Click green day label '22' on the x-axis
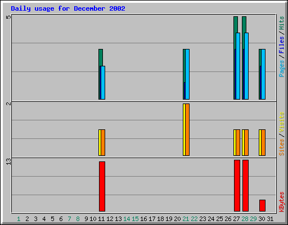The height and width of the screenshot is (225, 288). point(194,219)
